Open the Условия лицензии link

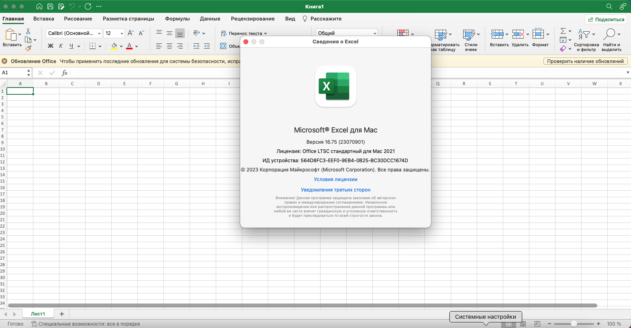click(x=335, y=179)
